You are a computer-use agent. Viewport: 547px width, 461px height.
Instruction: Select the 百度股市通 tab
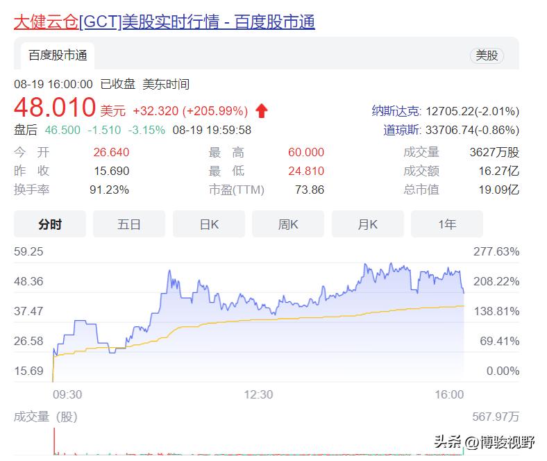[x=58, y=56]
